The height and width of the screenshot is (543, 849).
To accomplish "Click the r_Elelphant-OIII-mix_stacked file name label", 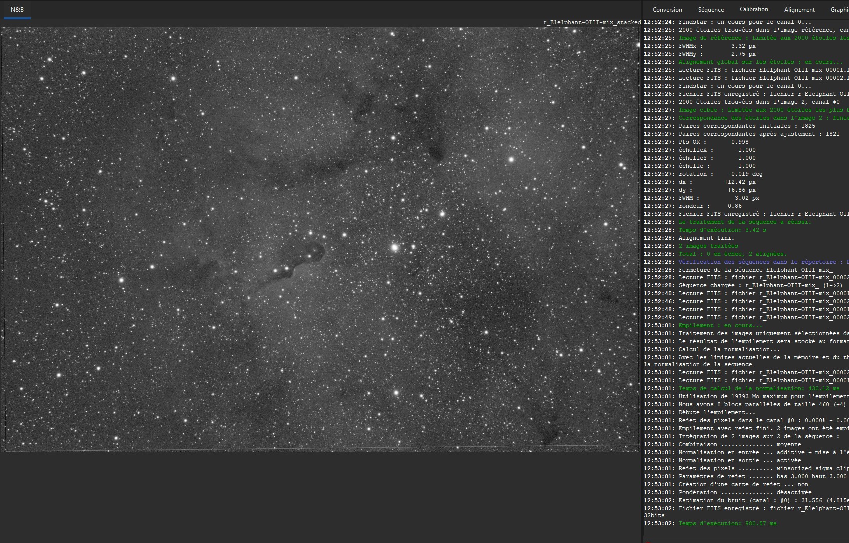I will click(x=592, y=22).
